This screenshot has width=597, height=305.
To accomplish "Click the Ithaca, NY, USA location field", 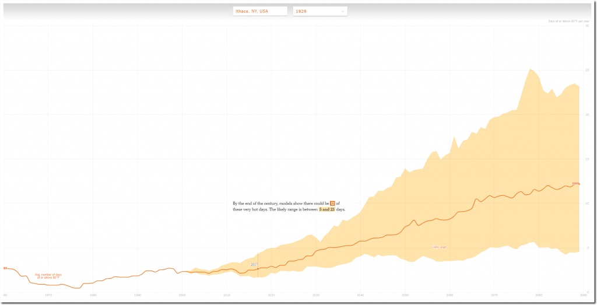I will (x=259, y=11).
